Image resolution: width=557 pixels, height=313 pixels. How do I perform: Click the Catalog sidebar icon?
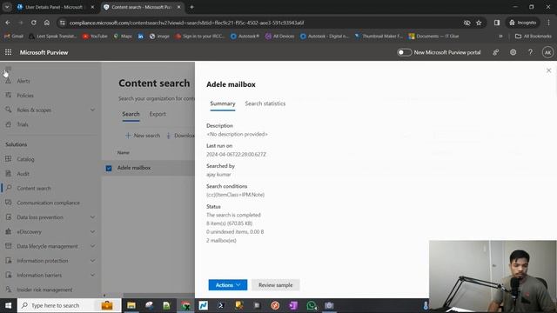(x=8, y=159)
